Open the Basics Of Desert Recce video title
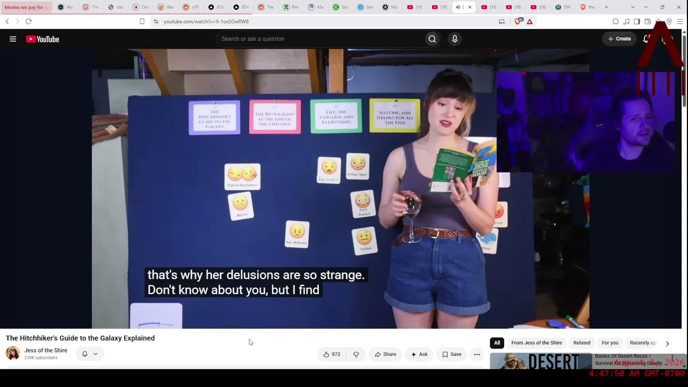This screenshot has height=387, width=688. pos(628,360)
